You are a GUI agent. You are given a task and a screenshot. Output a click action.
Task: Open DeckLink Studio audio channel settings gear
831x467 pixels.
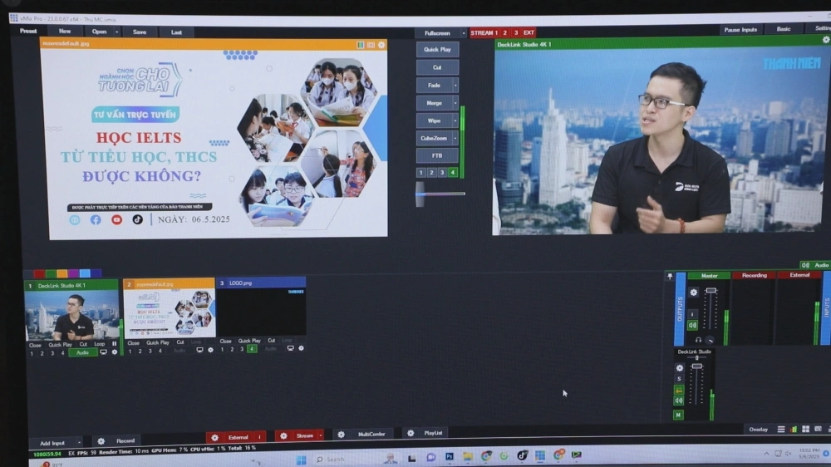(679, 367)
